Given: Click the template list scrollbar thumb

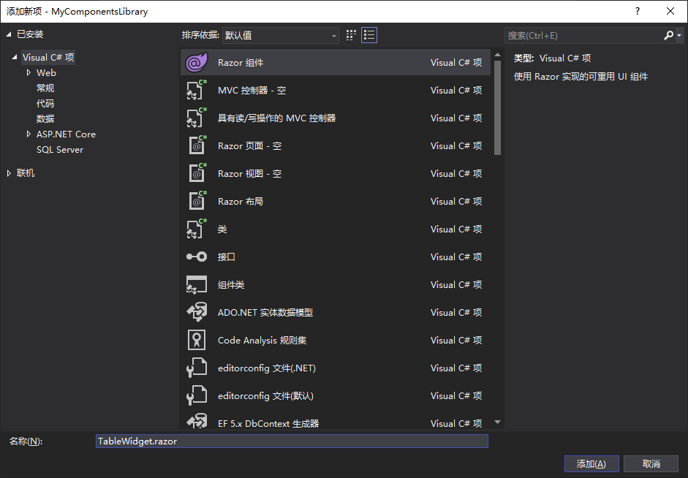Looking at the screenshot, I should click(x=497, y=107).
